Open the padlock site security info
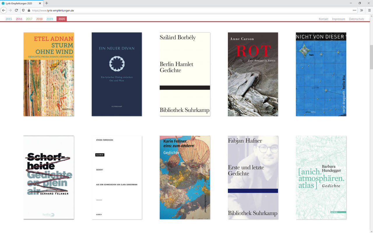373x233 pixels. 29,10
